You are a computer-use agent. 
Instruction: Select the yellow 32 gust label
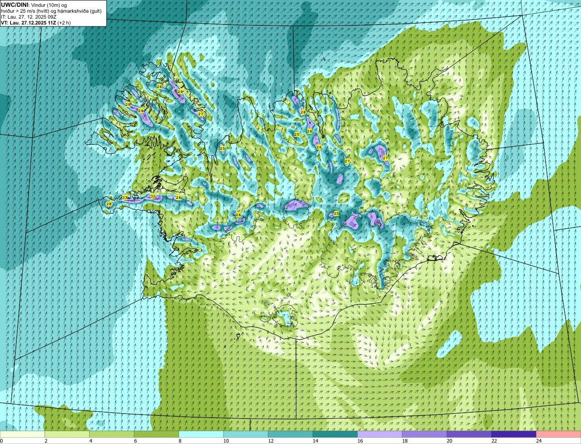coord(153,196)
